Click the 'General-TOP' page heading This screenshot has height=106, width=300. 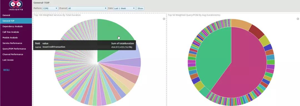point(41,3)
